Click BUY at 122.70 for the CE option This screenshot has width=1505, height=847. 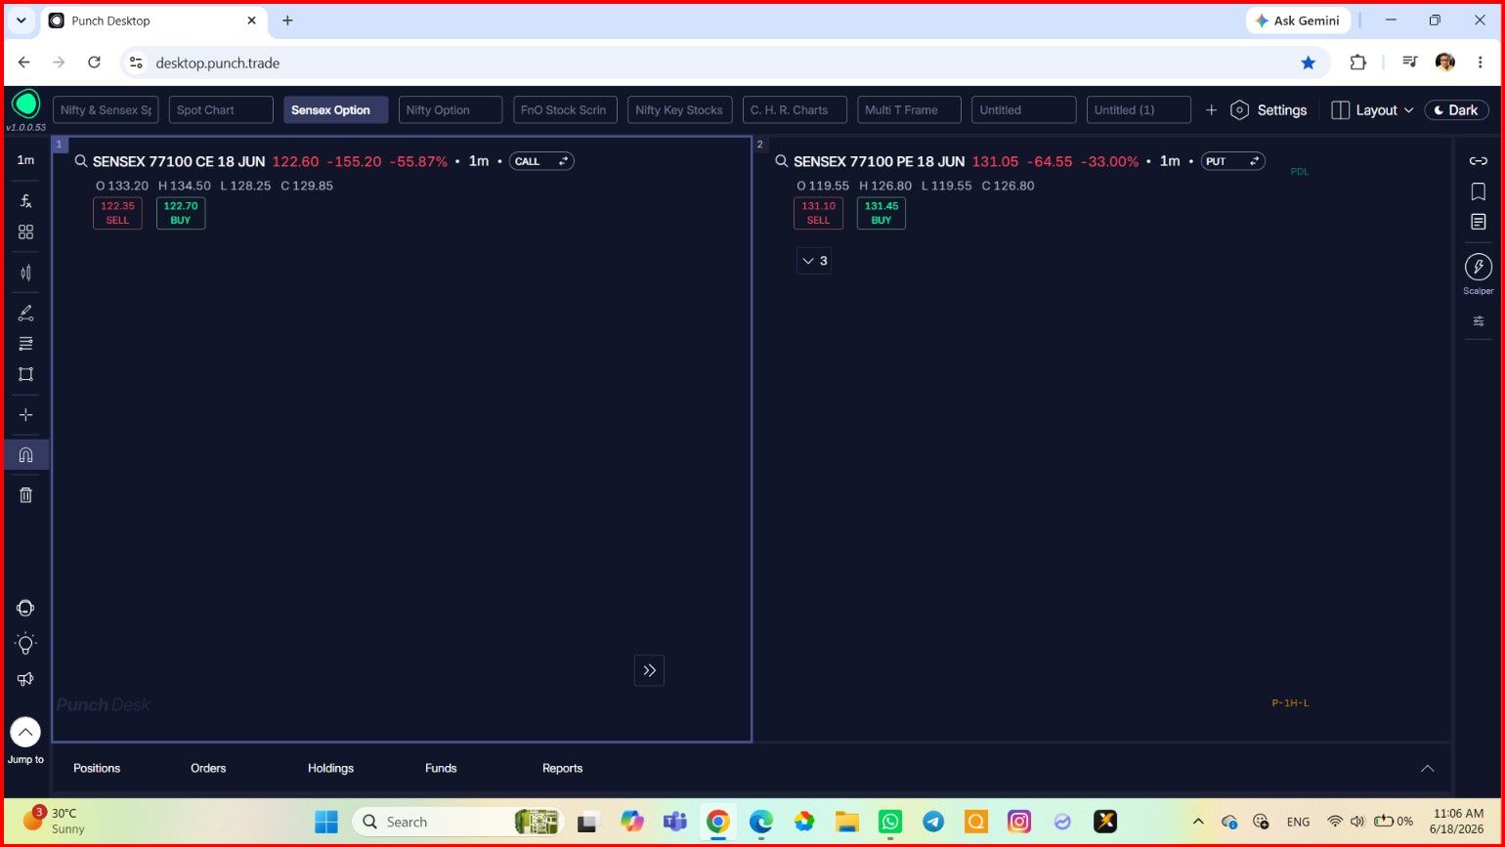[181, 213]
